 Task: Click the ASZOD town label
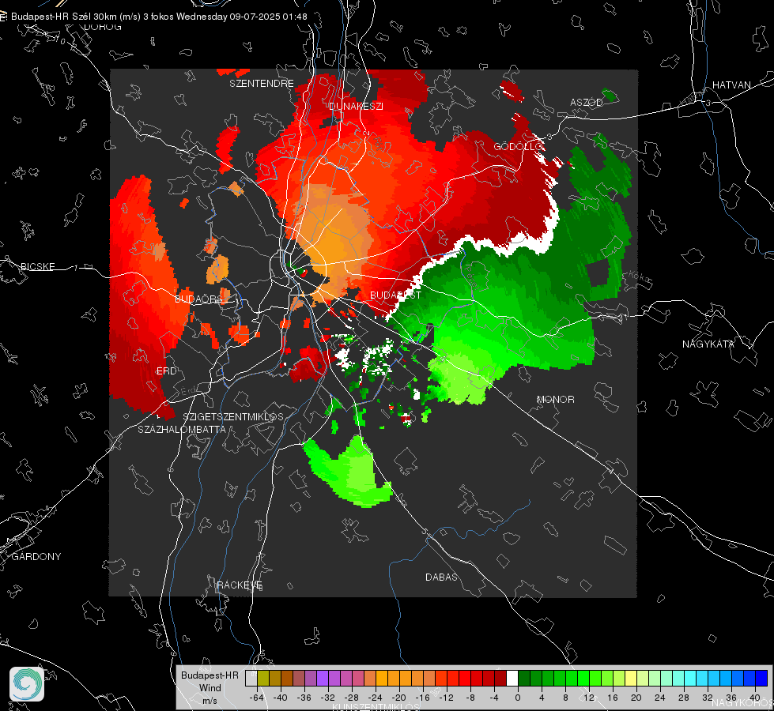tap(587, 102)
